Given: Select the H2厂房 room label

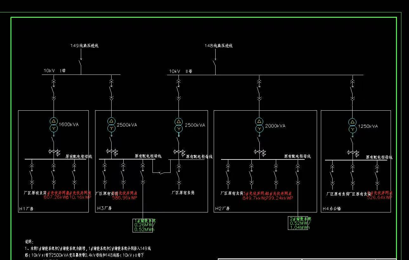Looking at the screenshot, I should pyautogui.click(x=222, y=209).
